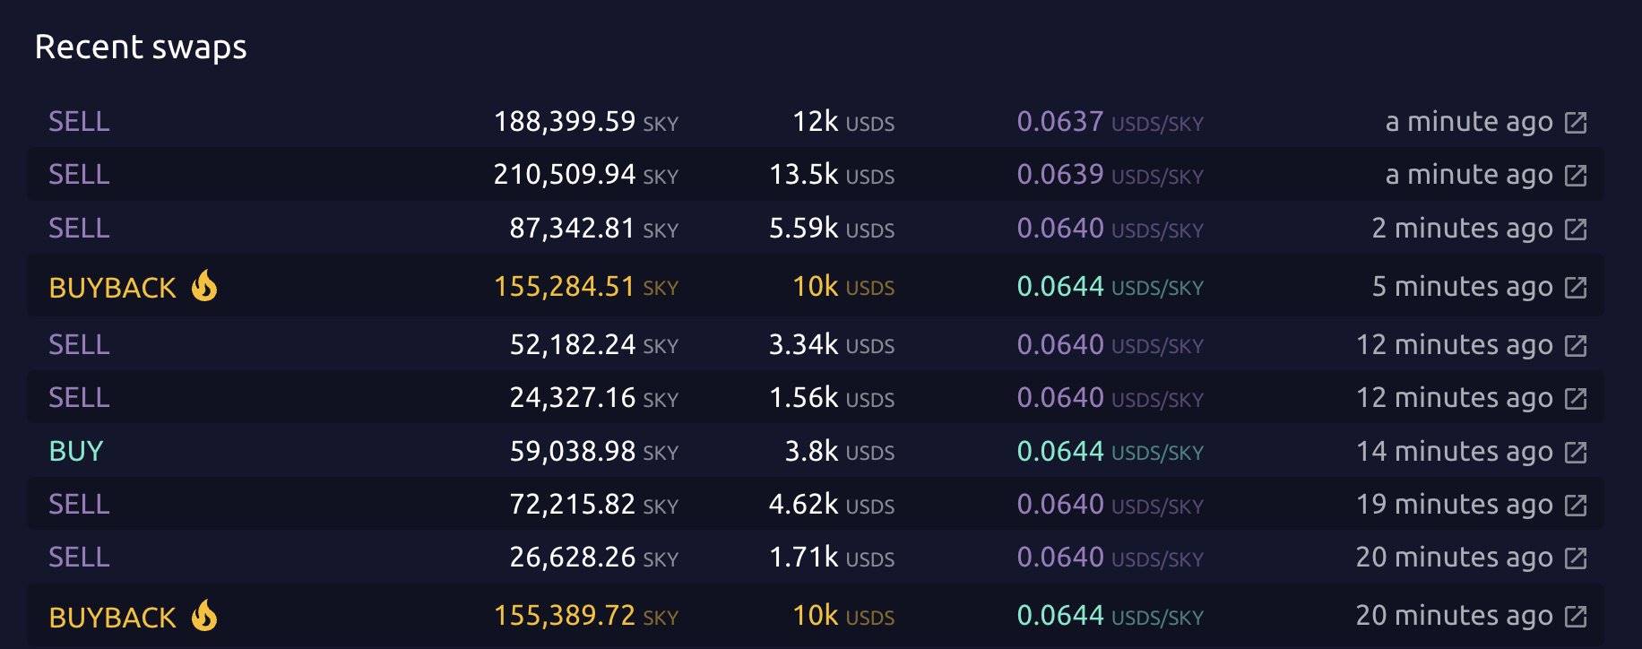Click the green BUY label
The height and width of the screenshot is (649, 1642).
[76, 451]
